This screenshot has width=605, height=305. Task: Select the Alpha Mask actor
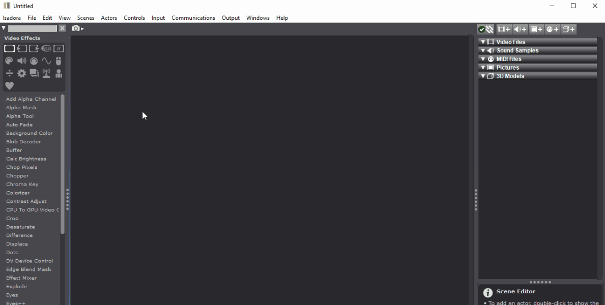tap(21, 108)
